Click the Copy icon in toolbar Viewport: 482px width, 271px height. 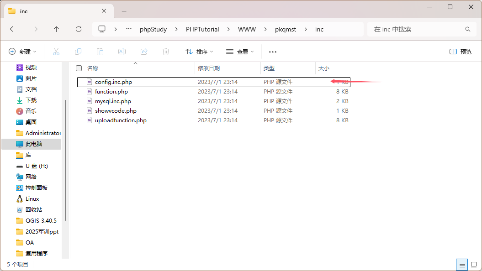coord(78,52)
